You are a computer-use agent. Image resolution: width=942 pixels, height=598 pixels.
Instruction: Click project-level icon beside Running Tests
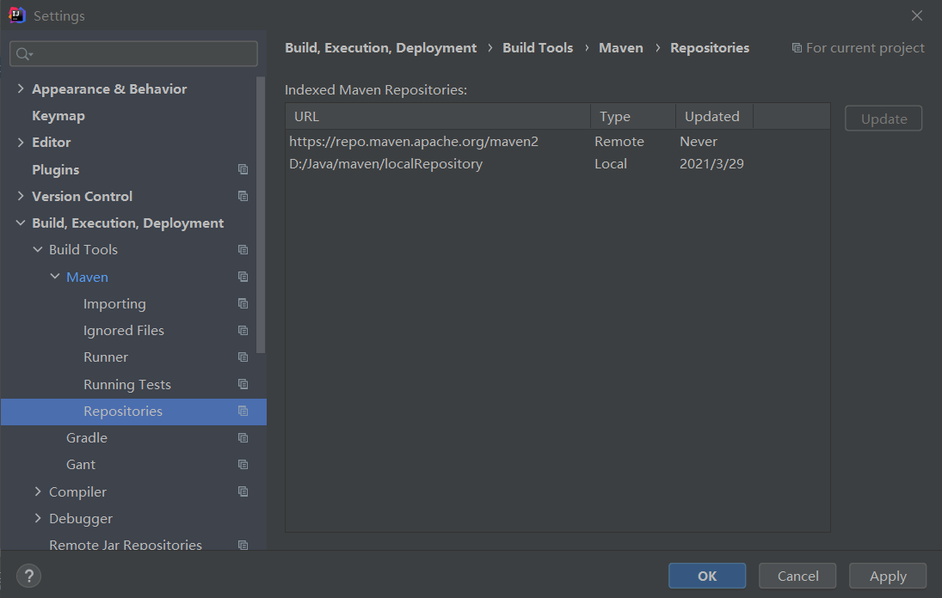pos(243,385)
